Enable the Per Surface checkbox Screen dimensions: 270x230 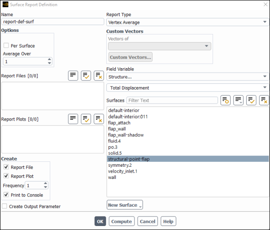[x=6, y=46]
